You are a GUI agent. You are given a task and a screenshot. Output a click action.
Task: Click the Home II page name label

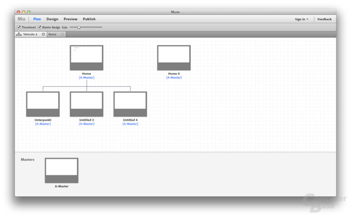point(174,74)
